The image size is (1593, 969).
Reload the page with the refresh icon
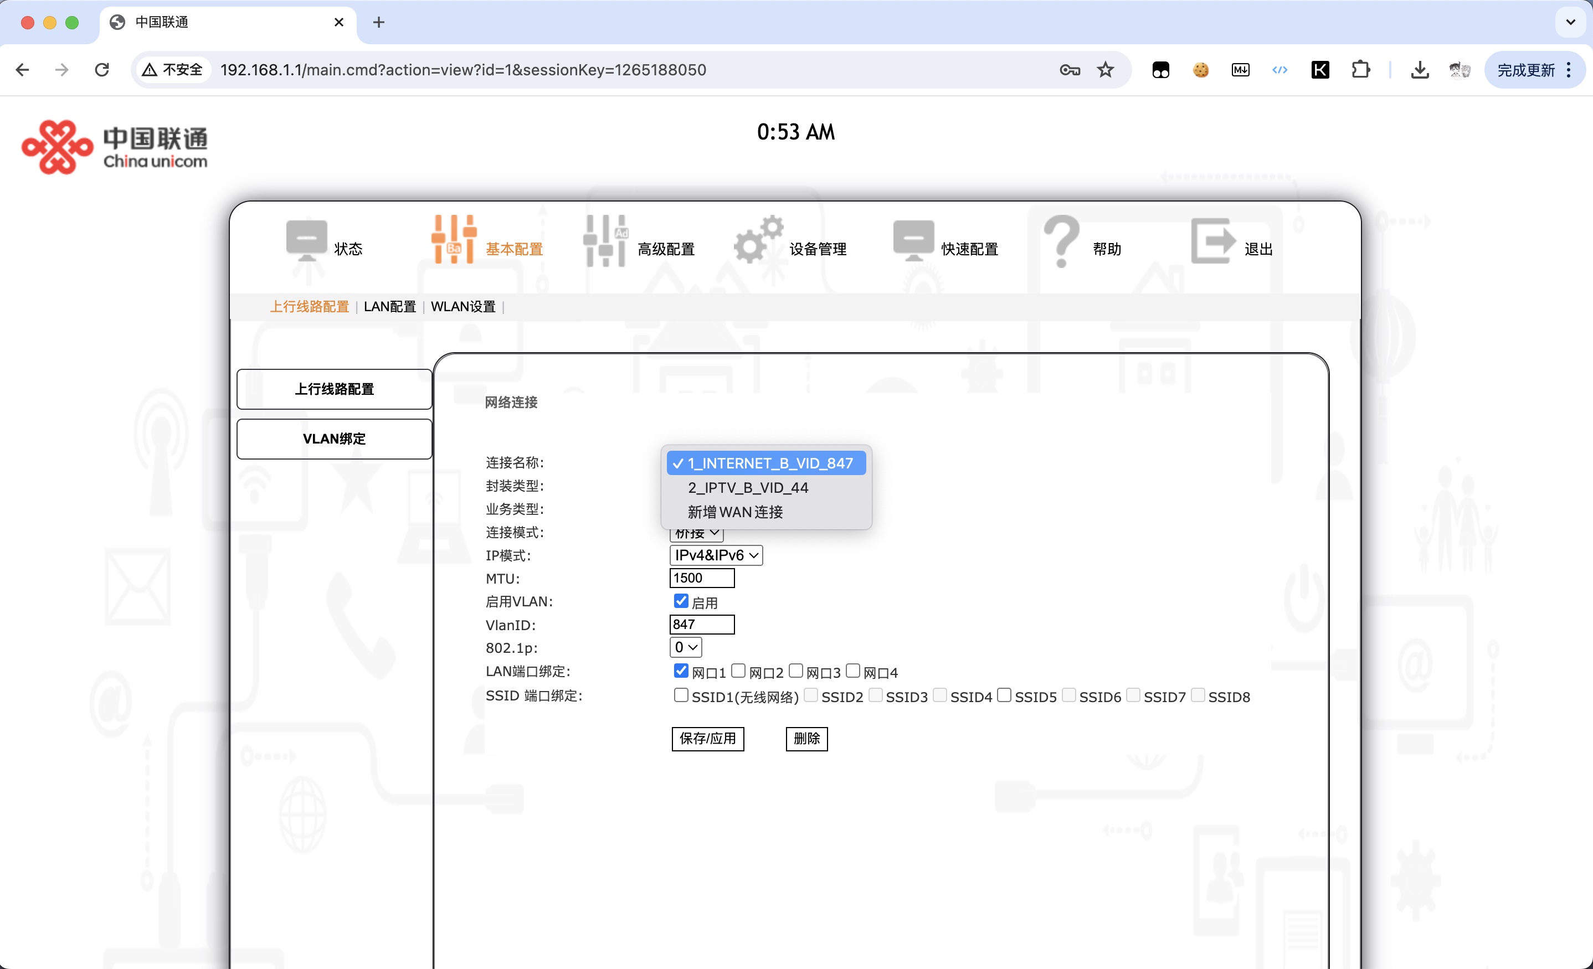coord(102,70)
